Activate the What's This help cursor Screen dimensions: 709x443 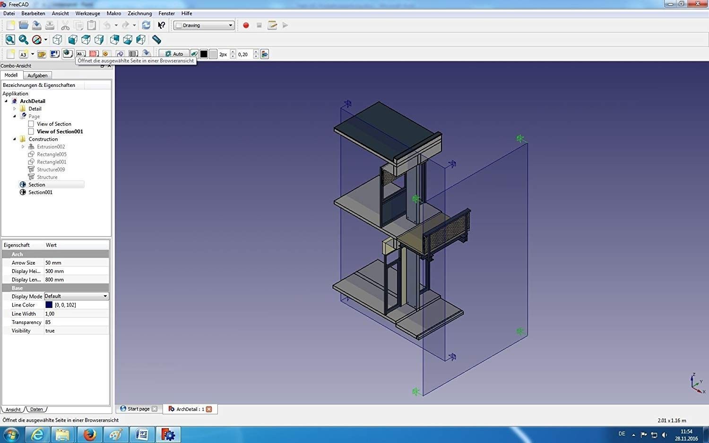162,26
